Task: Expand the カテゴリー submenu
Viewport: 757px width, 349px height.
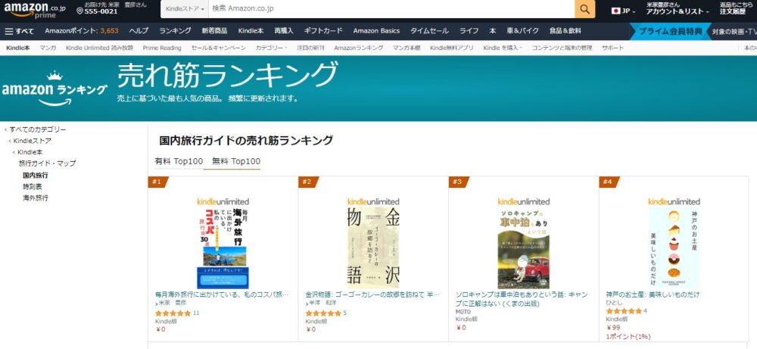Action: [271, 48]
